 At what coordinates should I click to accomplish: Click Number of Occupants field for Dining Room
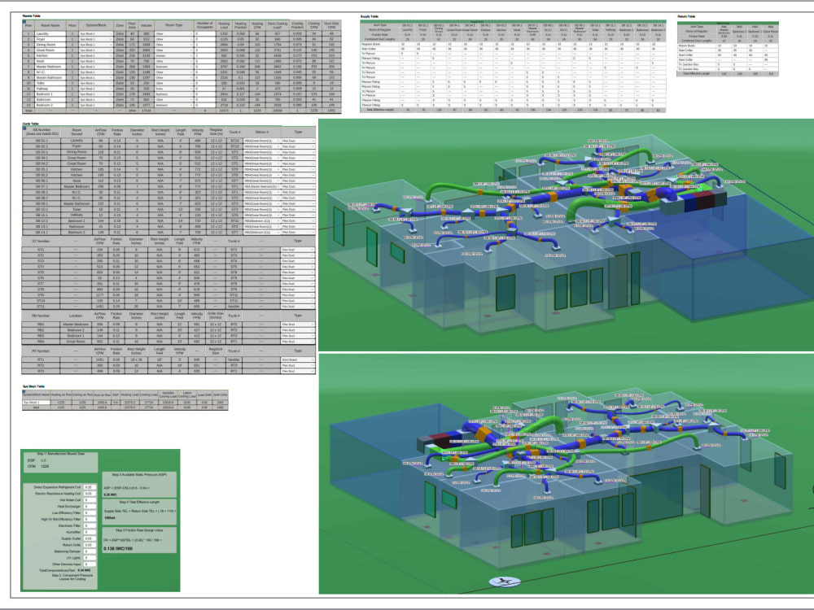(x=204, y=45)
